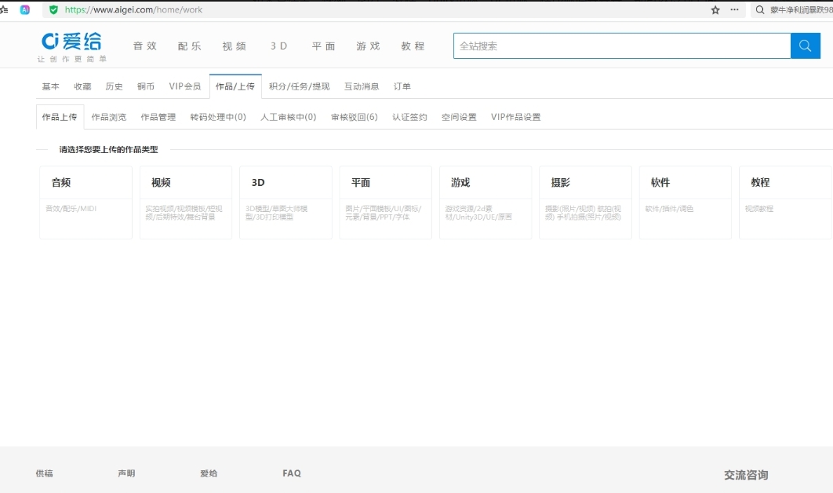This screenshot has width=833, height=493.
Task: Choose the 音频 upload type card
Action: [86, 202]
